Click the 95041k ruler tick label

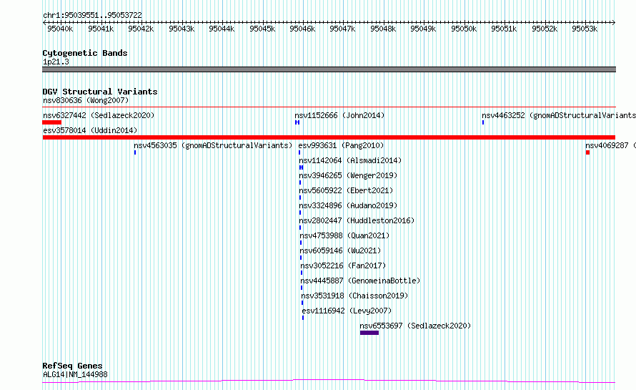click(x=101, y=29)
